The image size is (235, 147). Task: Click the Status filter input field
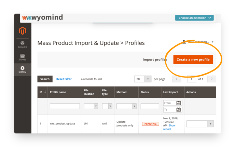[150, 106]
